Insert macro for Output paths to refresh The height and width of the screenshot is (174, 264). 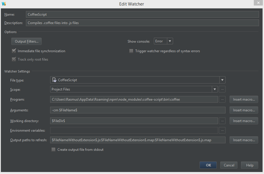click(244, 140)
